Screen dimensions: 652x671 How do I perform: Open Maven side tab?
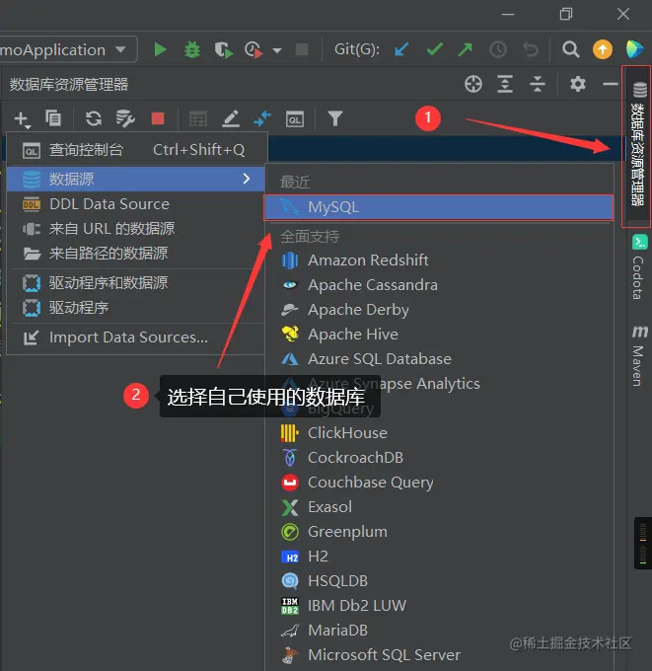click(x=639, y=356)
